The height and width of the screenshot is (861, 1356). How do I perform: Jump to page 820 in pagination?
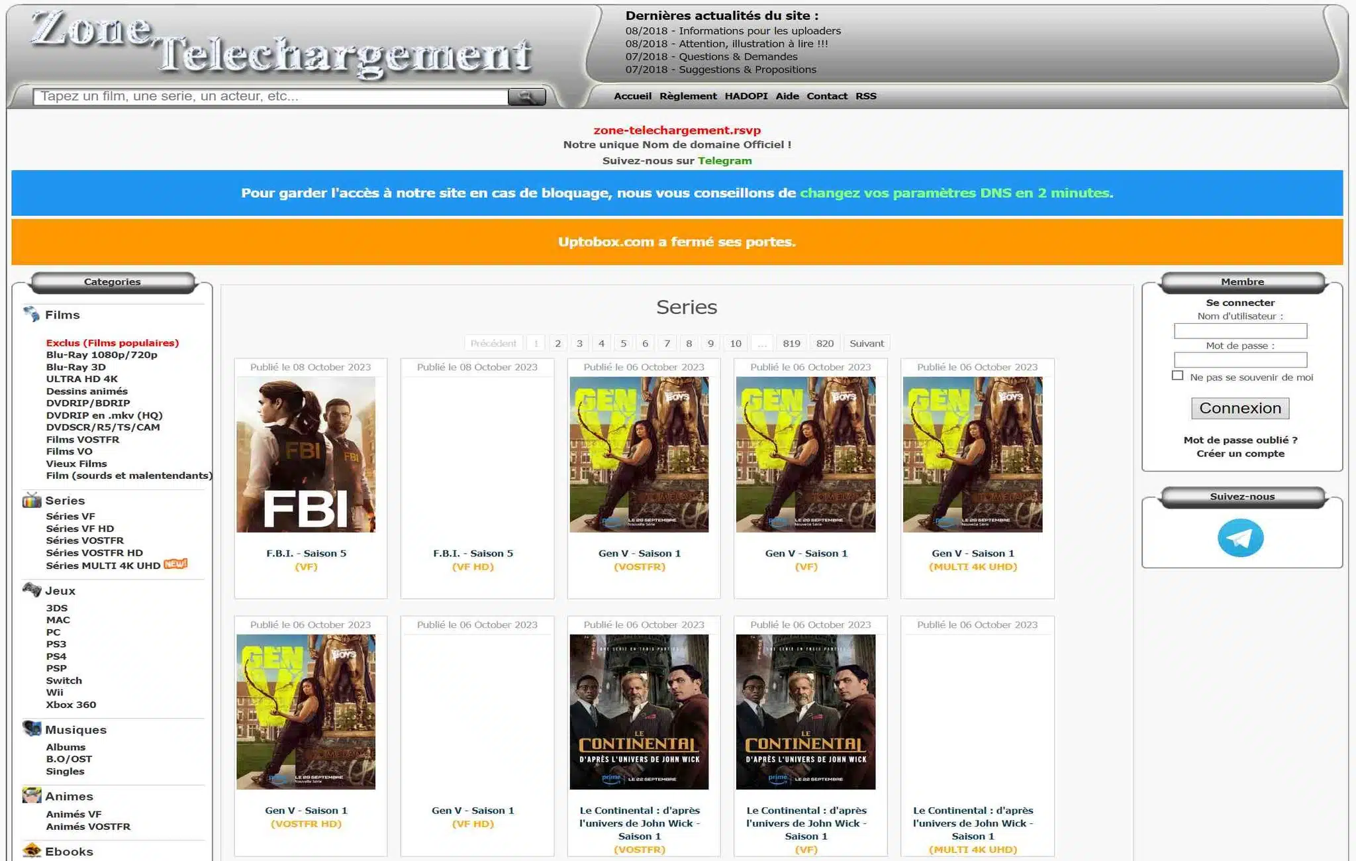click(825, 343)
